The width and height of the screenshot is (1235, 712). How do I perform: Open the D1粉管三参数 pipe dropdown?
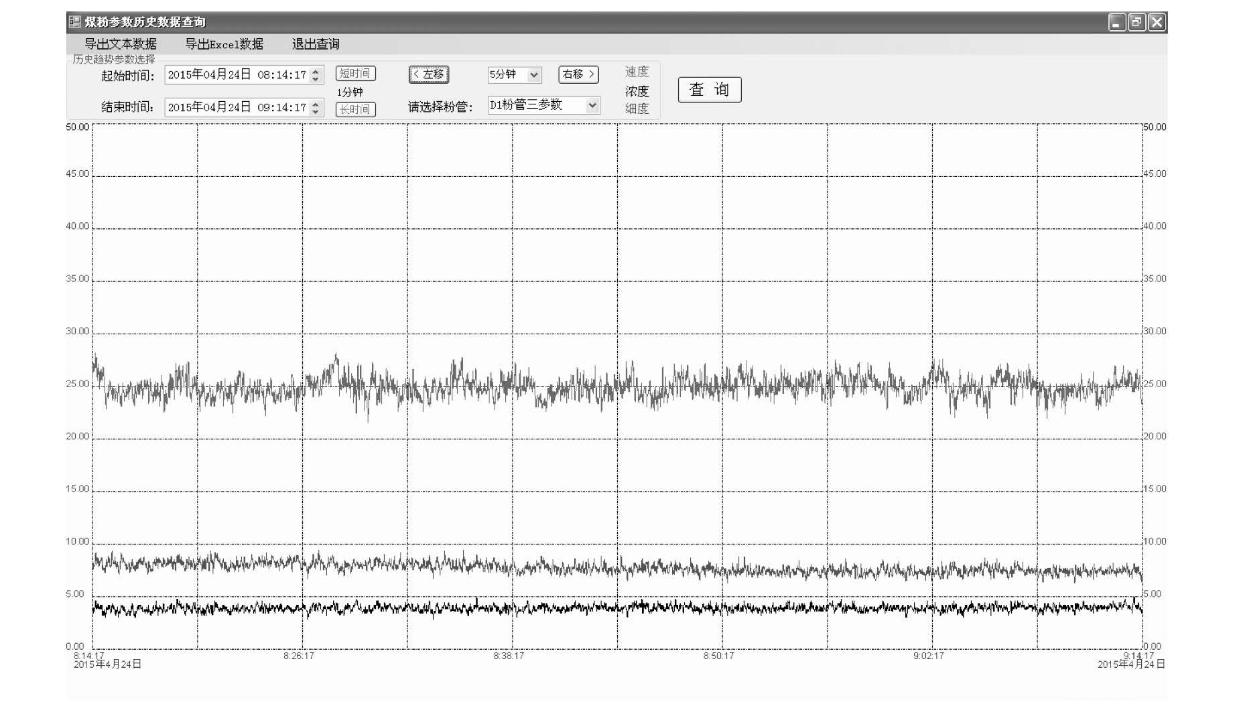pyautogui.click(x=543, y=105)
